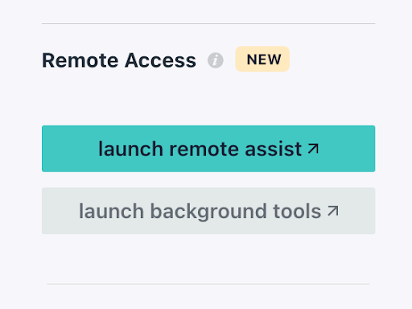Screen dimensions: 412x309
Task: Click the word 'Access' in the heading
Action: (160, 60)
